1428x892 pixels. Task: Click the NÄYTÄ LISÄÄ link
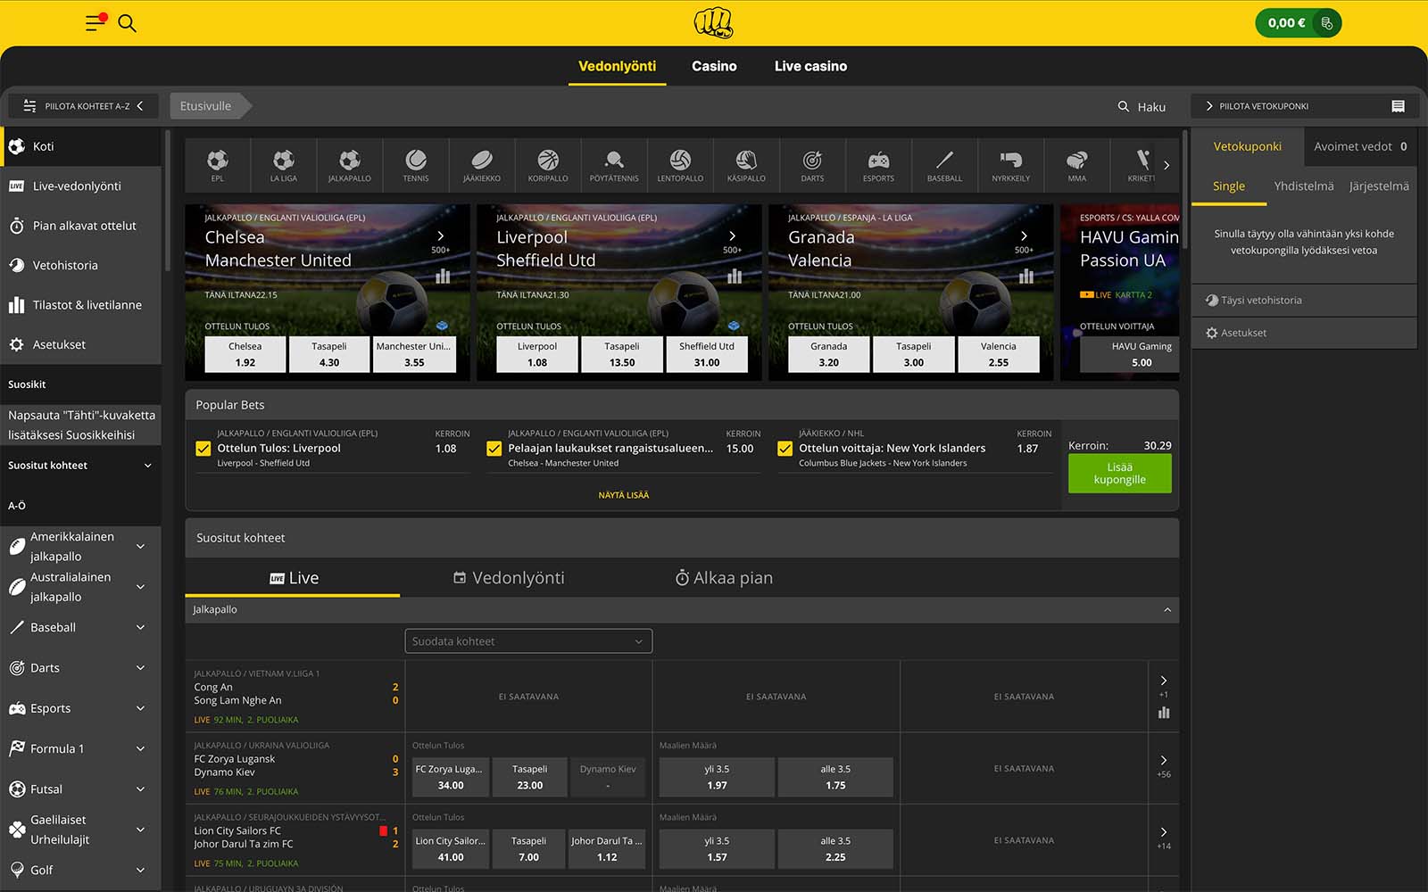click(x=624, y=495)
